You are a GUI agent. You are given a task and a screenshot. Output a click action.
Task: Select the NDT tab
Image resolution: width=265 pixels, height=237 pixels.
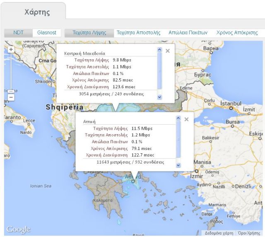[x=18, y=32]
